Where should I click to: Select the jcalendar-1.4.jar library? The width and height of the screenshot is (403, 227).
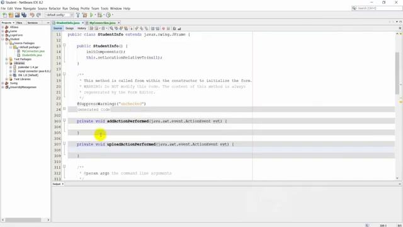click(28, 67)
